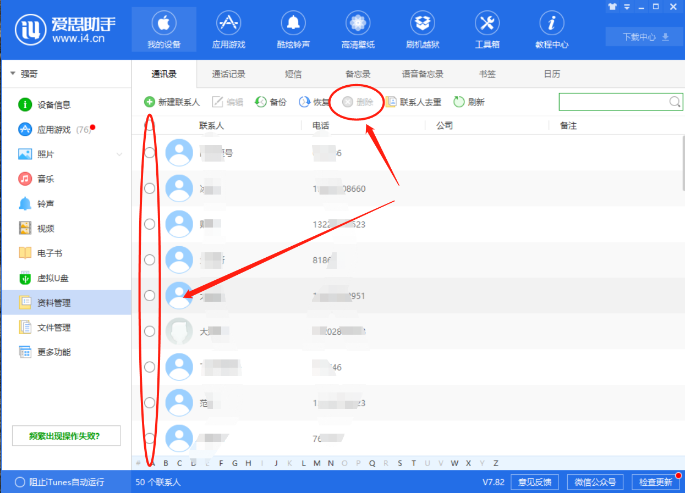Open the 刷机越狱 section

pos(423,30)
